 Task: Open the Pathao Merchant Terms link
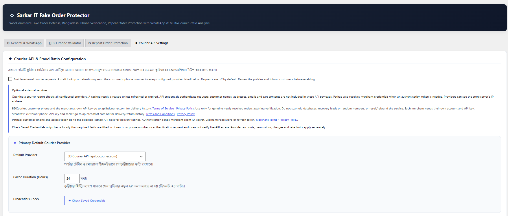coord(266,120)
